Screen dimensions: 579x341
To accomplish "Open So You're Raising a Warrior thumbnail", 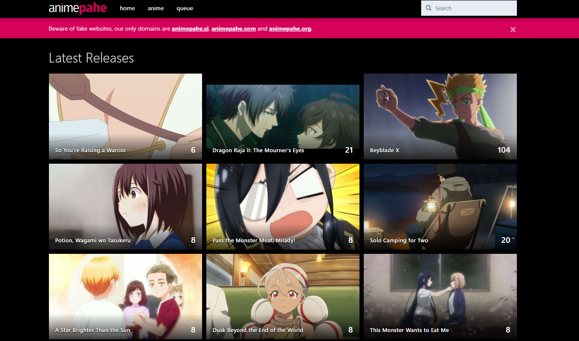I will tap(125, 117).
